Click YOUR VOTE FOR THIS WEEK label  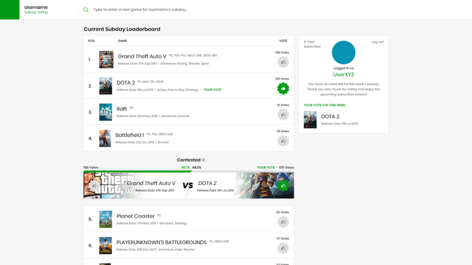point(325,105)
